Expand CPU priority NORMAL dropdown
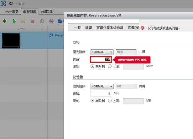Image resolution: width=193 pixels, height=139 pixels. click(111, 52)
